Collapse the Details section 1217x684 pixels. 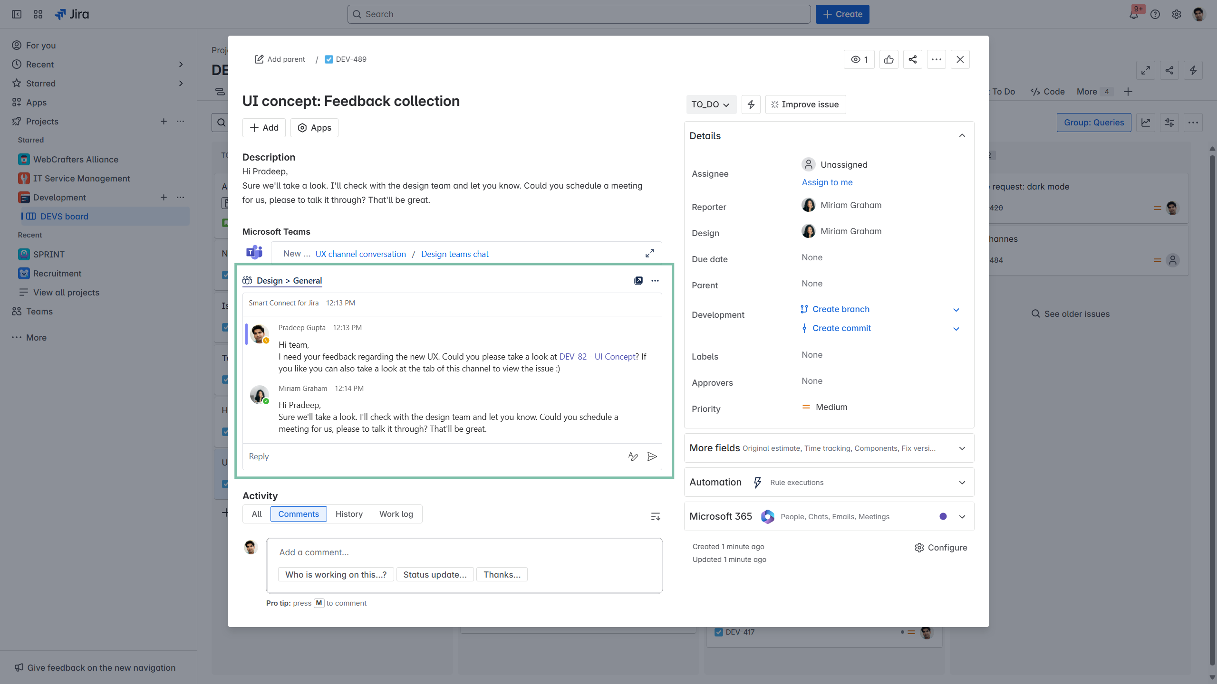pos(962,136)
